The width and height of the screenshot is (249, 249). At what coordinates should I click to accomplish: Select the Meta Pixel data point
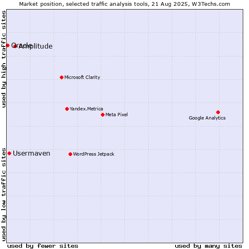pos(103,115)
